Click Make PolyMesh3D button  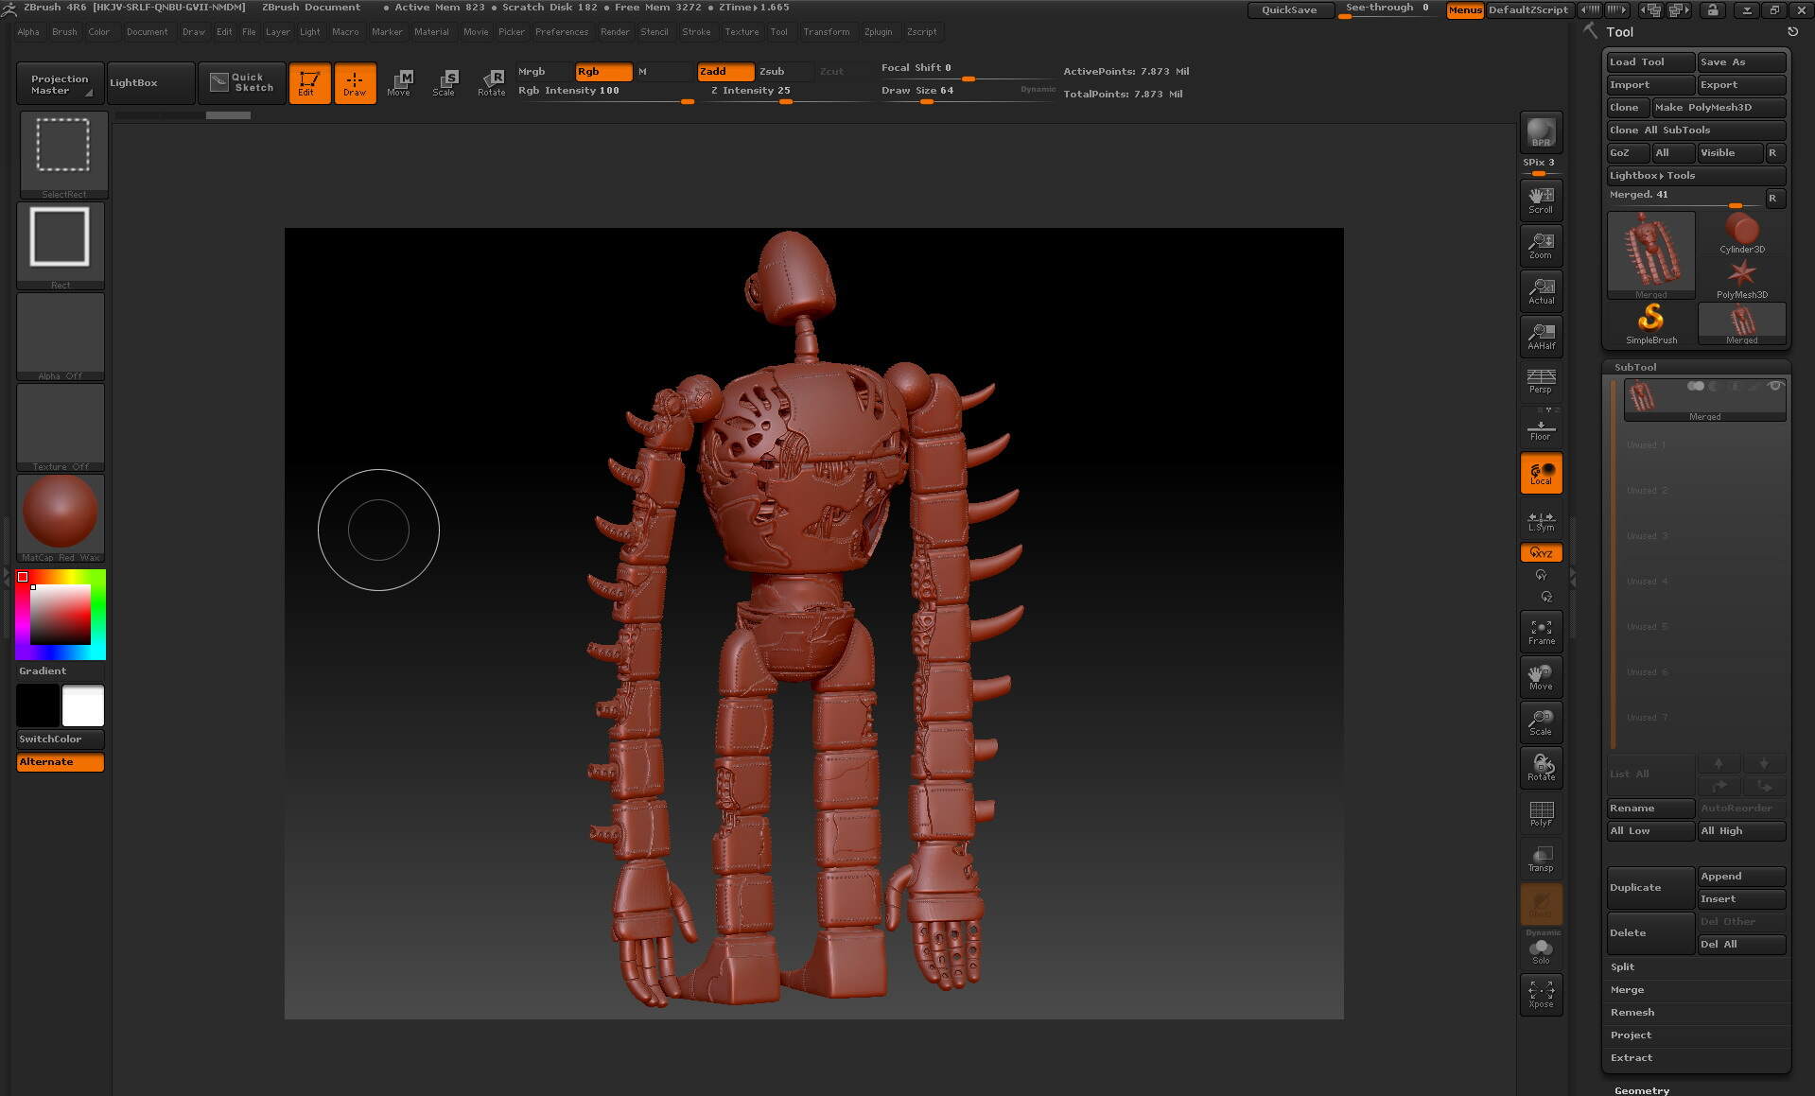coord(1719,107)
